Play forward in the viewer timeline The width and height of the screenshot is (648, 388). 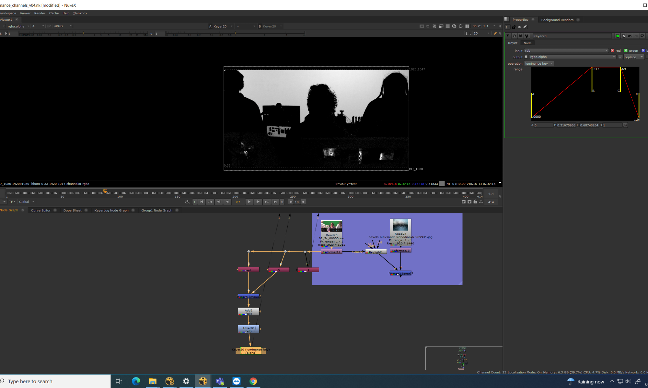point(249,202)
